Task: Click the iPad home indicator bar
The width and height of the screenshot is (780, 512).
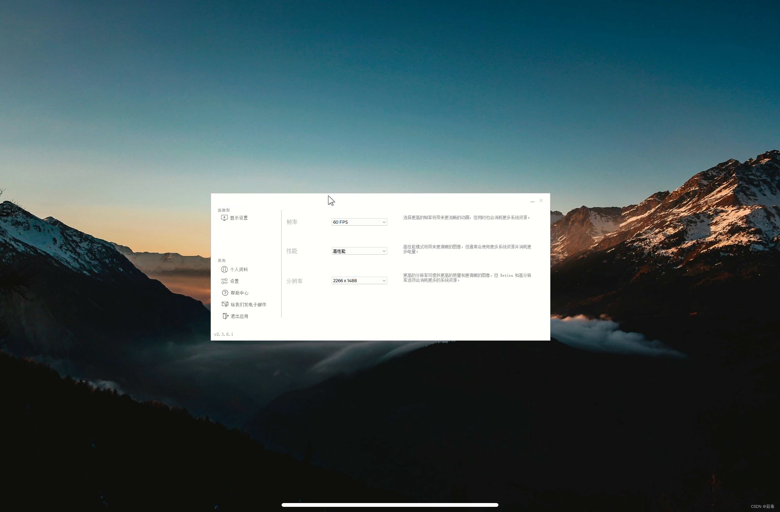Action: click(x=390, y=505)
